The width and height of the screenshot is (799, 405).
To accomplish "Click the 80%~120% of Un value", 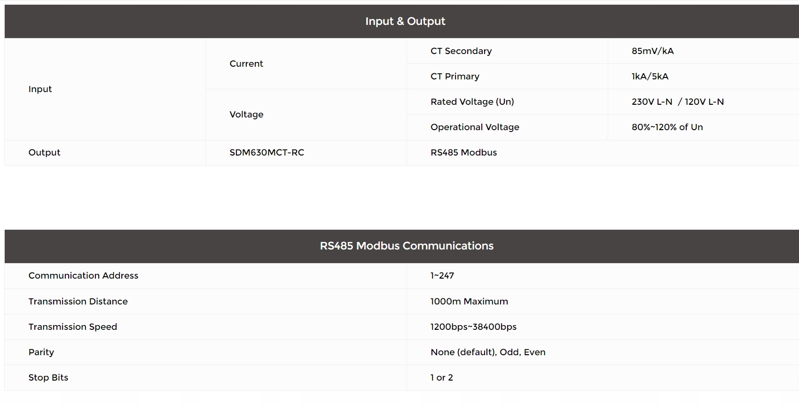I will click(667, 127).
